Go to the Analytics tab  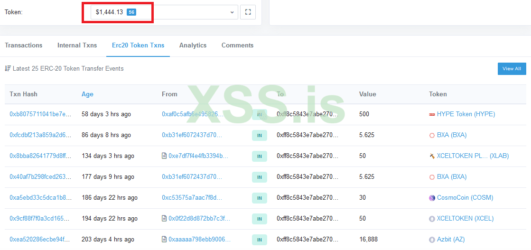[x=193, y=46]
